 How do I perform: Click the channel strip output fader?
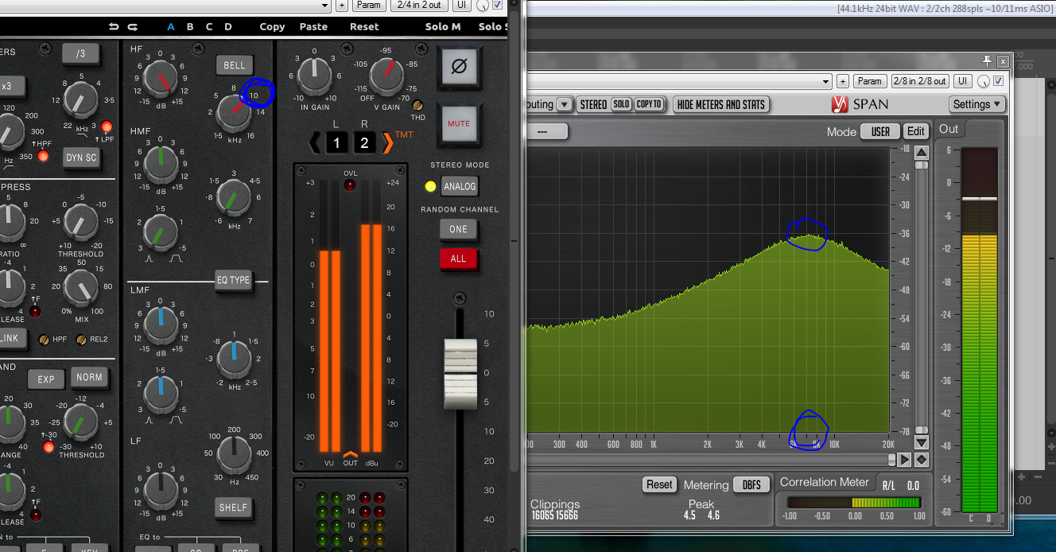[x=460, y=375]
